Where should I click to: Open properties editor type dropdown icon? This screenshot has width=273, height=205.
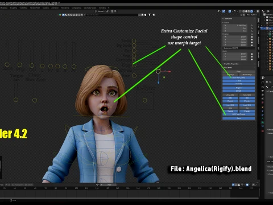click(x=263, y=77)
